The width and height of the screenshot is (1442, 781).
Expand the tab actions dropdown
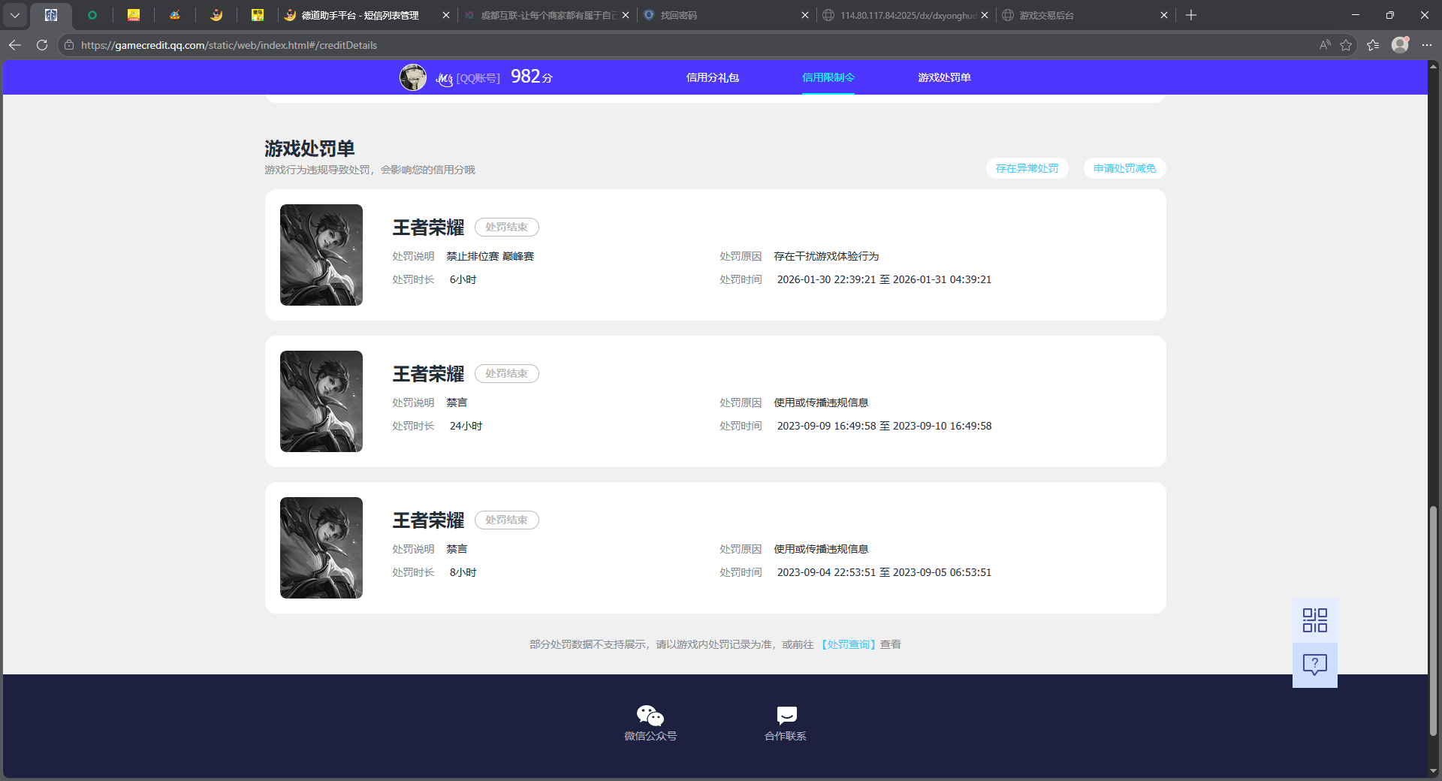(x=15, y=15)
